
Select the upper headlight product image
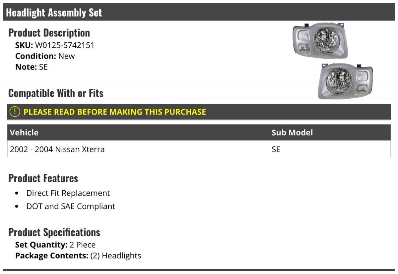click(x=320, y=40)
